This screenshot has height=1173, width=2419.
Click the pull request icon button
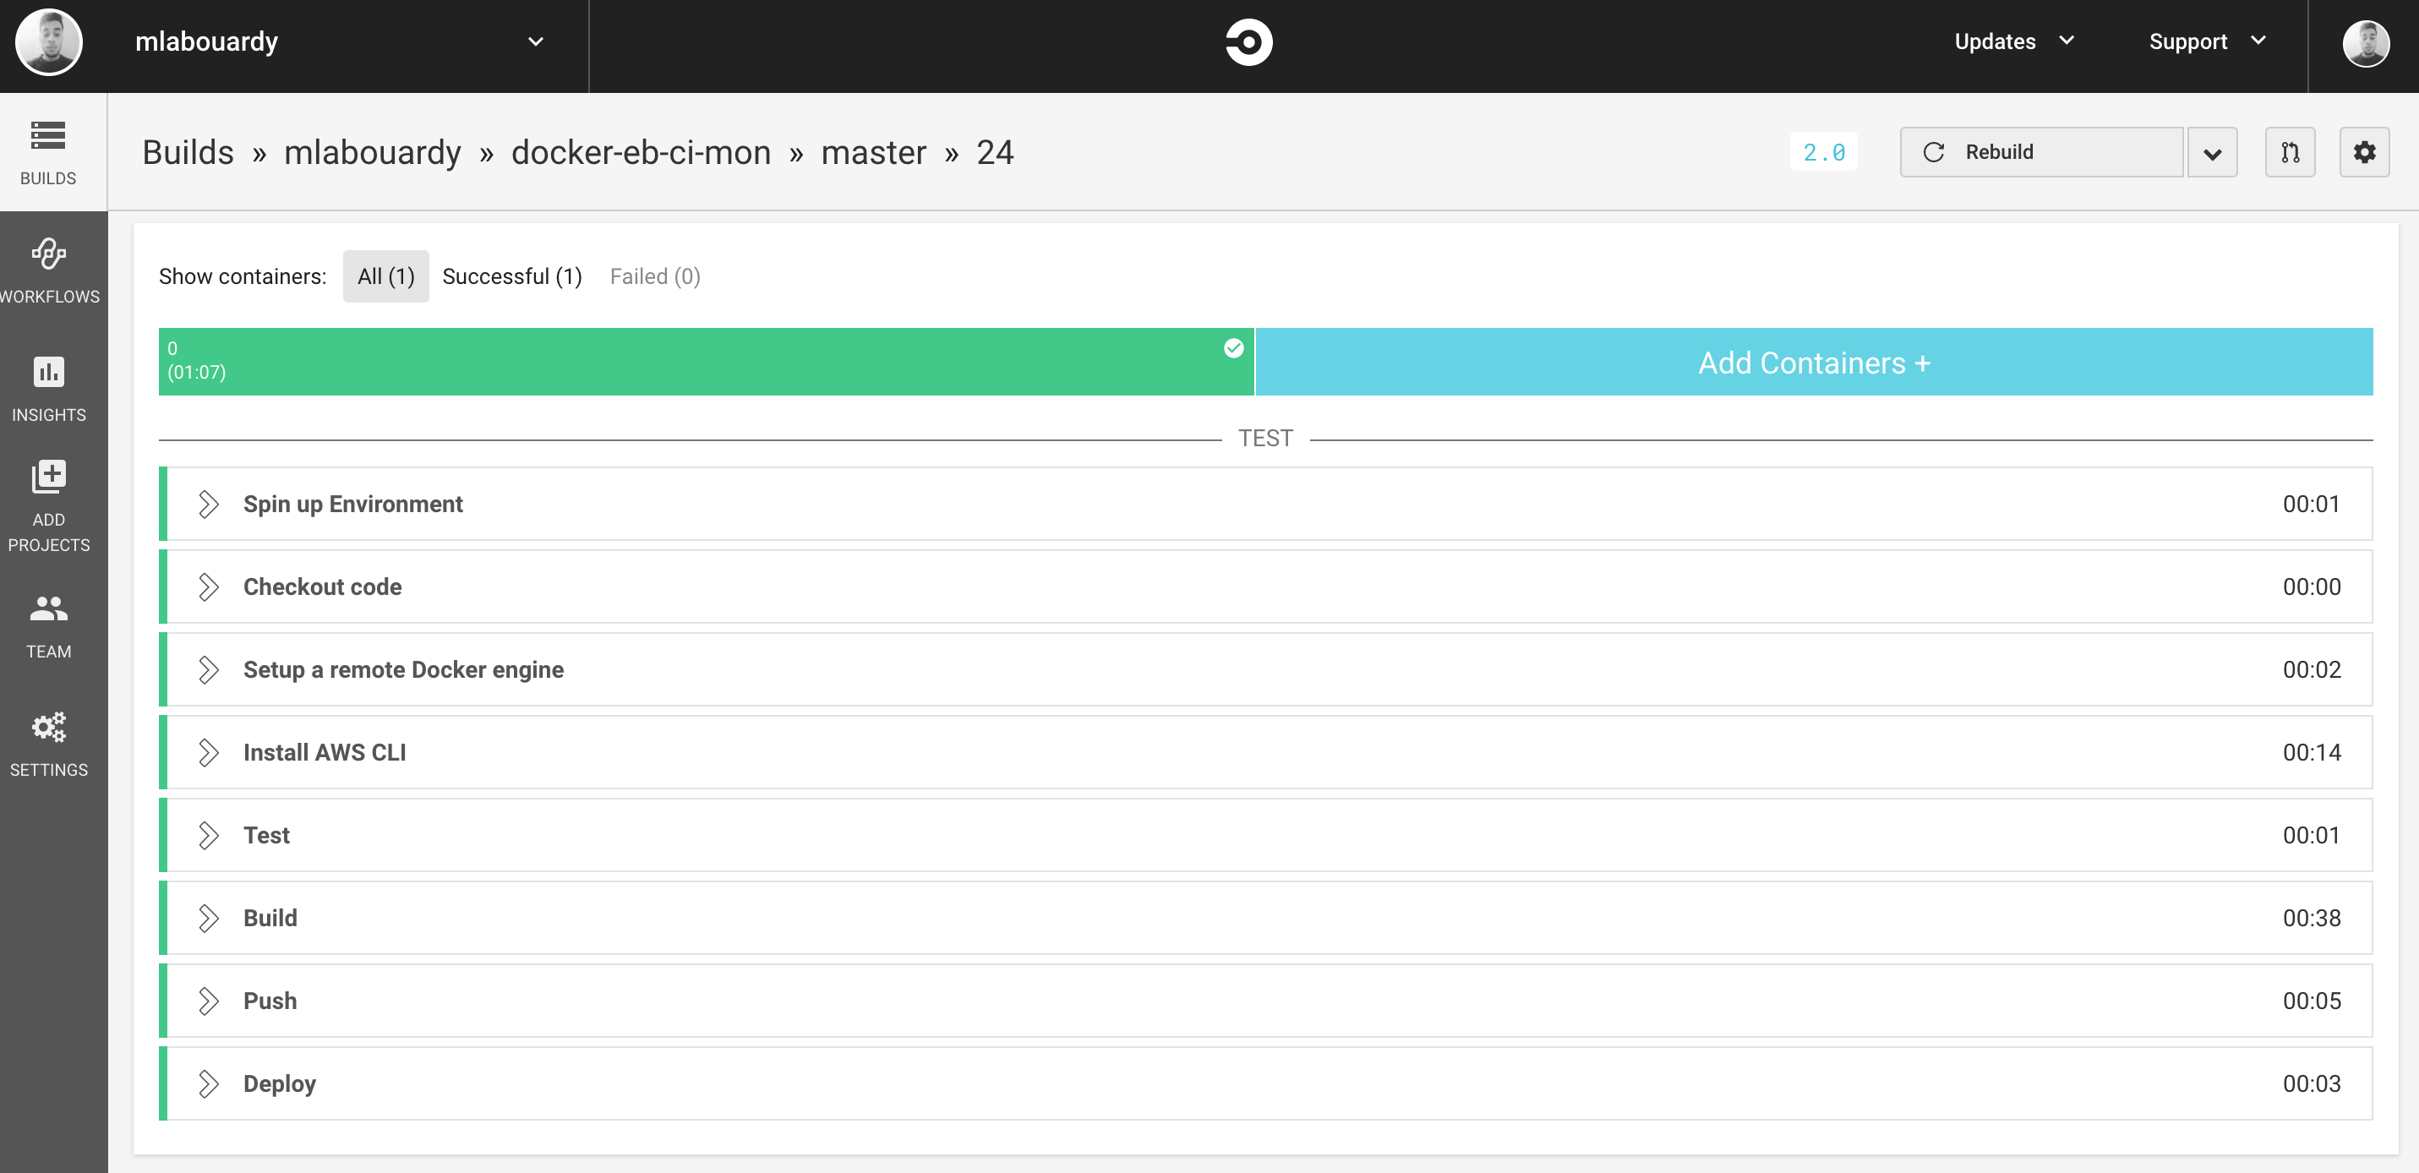(2290, 152)
